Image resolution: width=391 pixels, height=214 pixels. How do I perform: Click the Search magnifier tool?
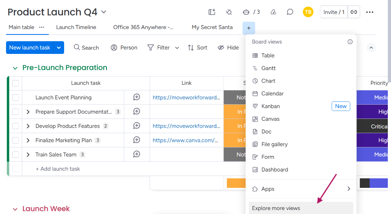pyautogui.click(x=86, y=48)
